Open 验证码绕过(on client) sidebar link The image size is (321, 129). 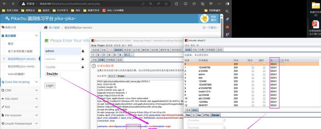click(x=21, y=66)
